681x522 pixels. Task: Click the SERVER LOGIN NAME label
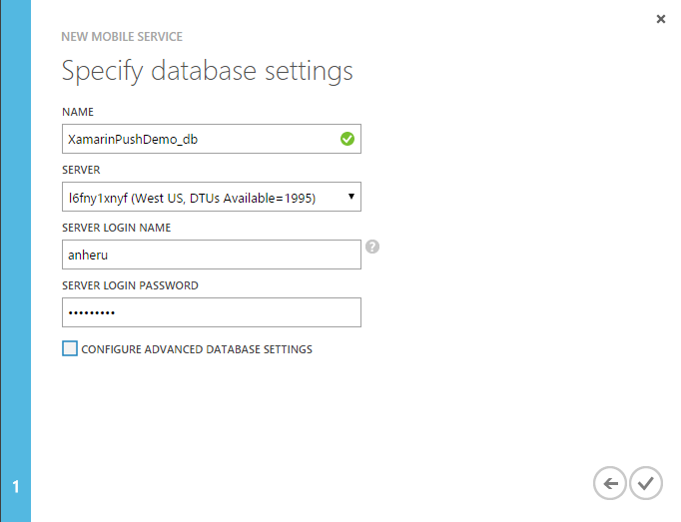pos(117,228)
